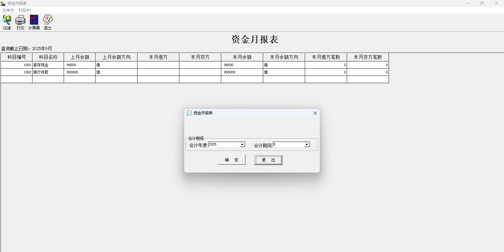
Task: Open the 文件(F) menu
Action: click(8, 10)
